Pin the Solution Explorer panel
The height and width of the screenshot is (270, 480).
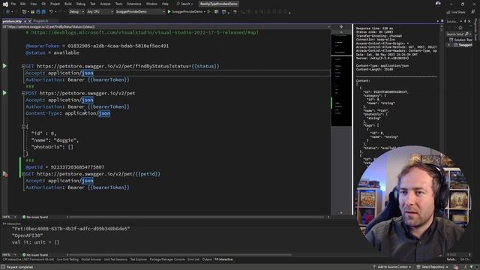465,21
